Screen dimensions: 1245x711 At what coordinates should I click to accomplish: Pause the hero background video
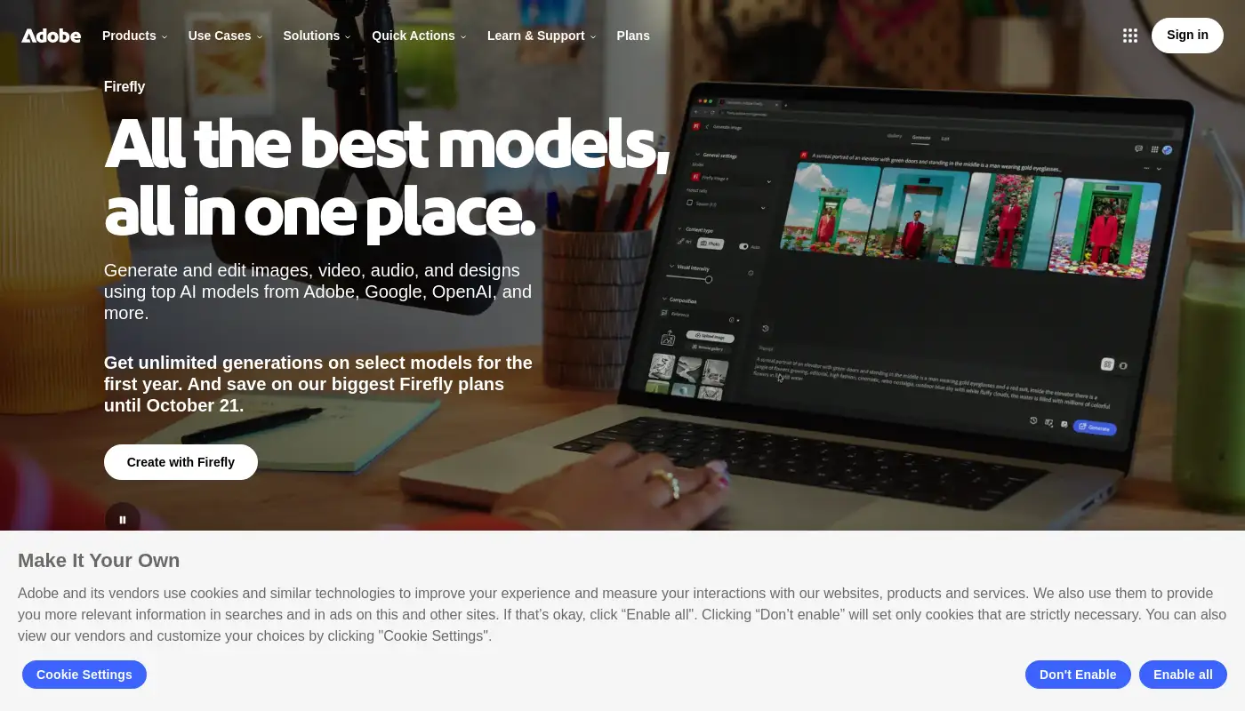(123, 519)
